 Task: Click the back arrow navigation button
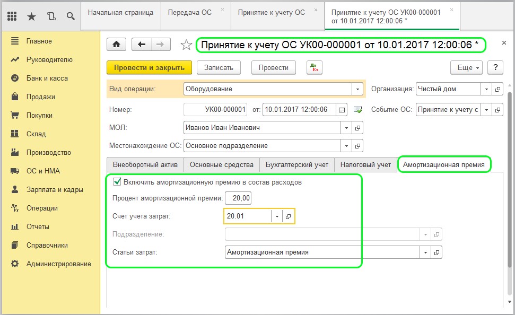[x=142, y=45]
